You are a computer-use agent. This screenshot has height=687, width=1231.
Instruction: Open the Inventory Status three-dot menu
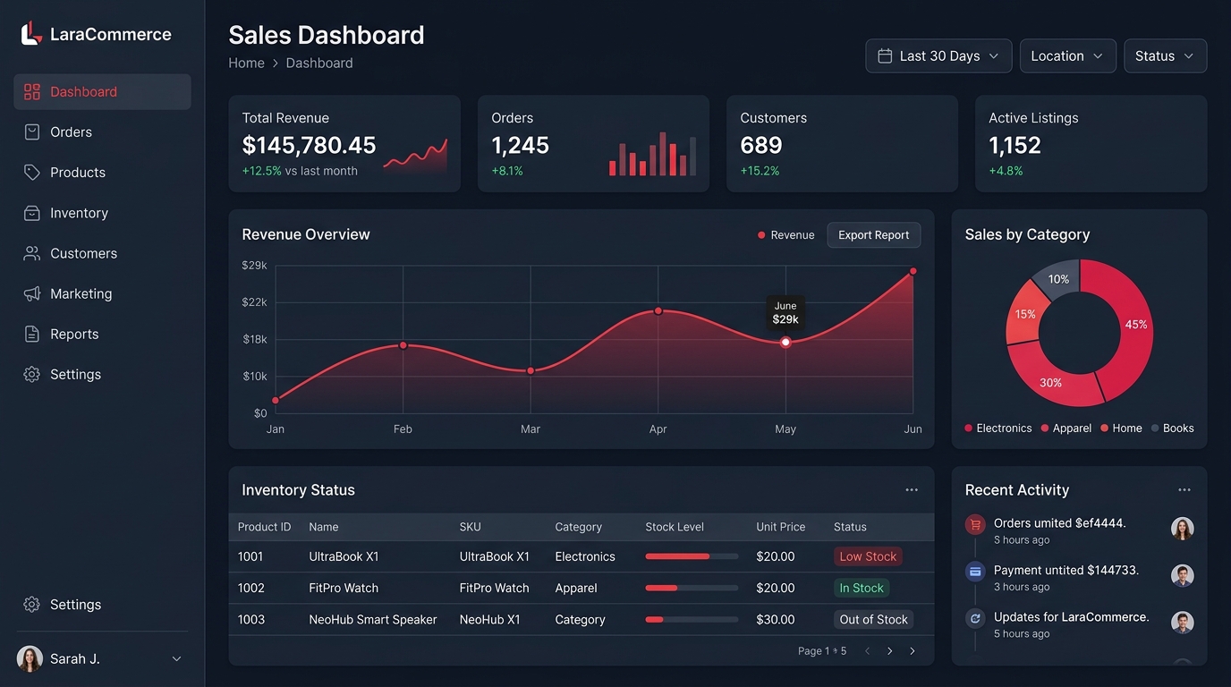(x=912, y=490)
